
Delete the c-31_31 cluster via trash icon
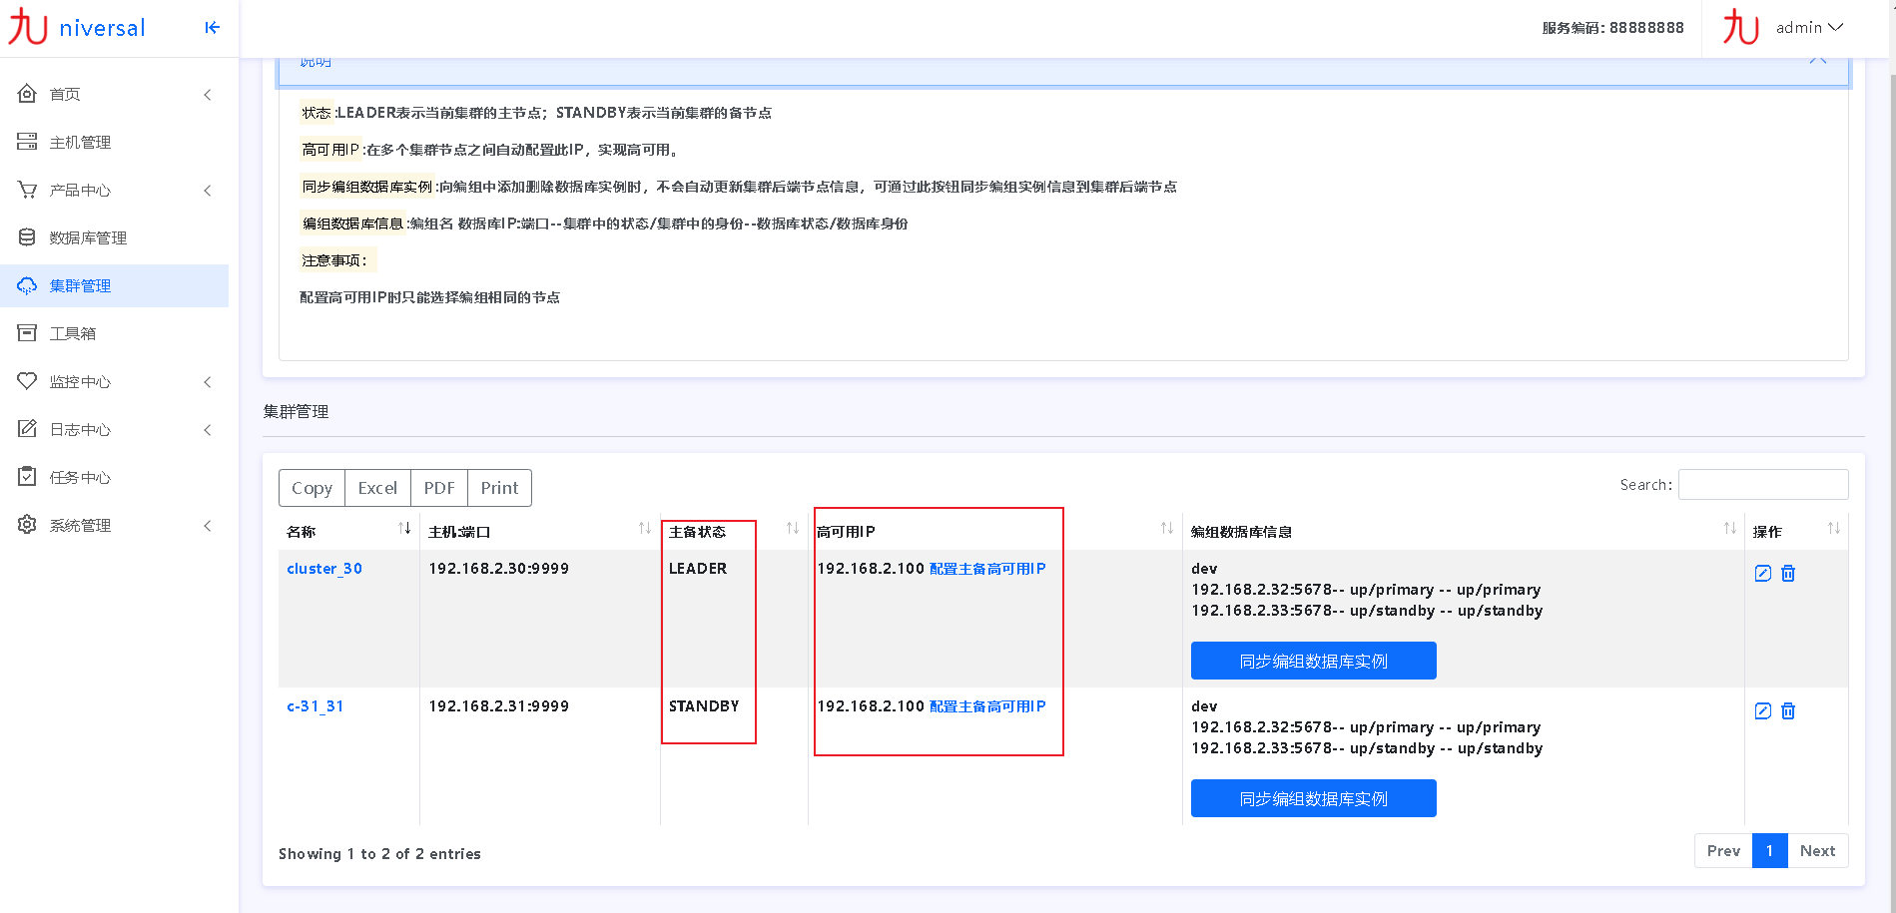(1788, 710)
